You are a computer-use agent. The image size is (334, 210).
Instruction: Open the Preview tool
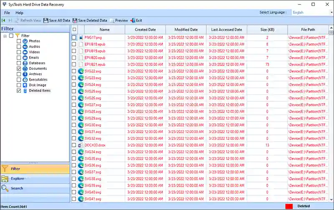pyautogui.click(x=119, y=20)
